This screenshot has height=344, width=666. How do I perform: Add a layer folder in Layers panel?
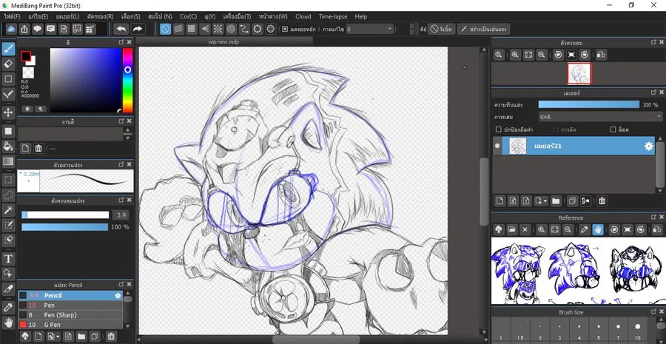click(556, 201)
